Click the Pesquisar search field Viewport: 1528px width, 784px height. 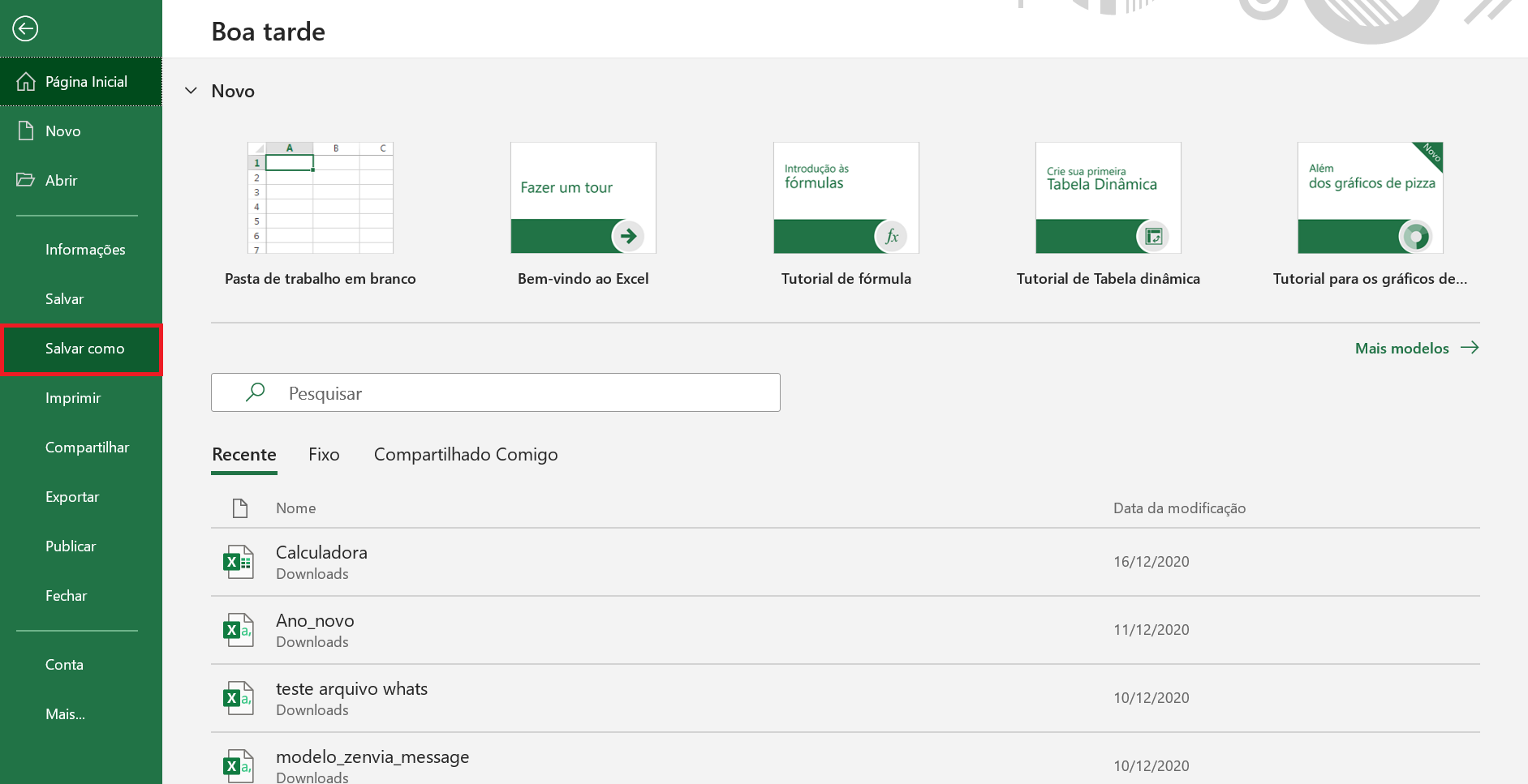(496, 392)
